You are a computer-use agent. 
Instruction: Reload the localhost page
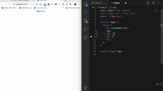point(10,4)
